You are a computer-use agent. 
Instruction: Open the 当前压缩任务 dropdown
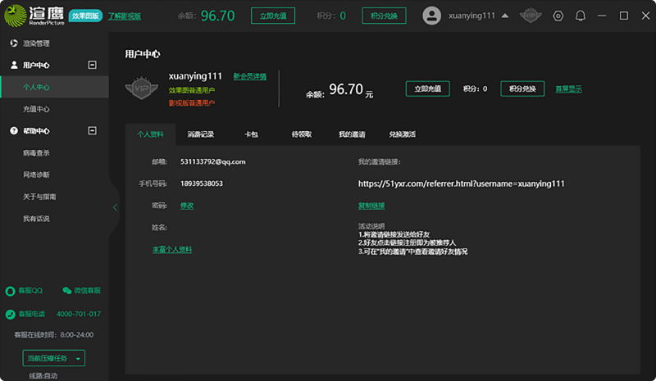[x=53, y=358]
